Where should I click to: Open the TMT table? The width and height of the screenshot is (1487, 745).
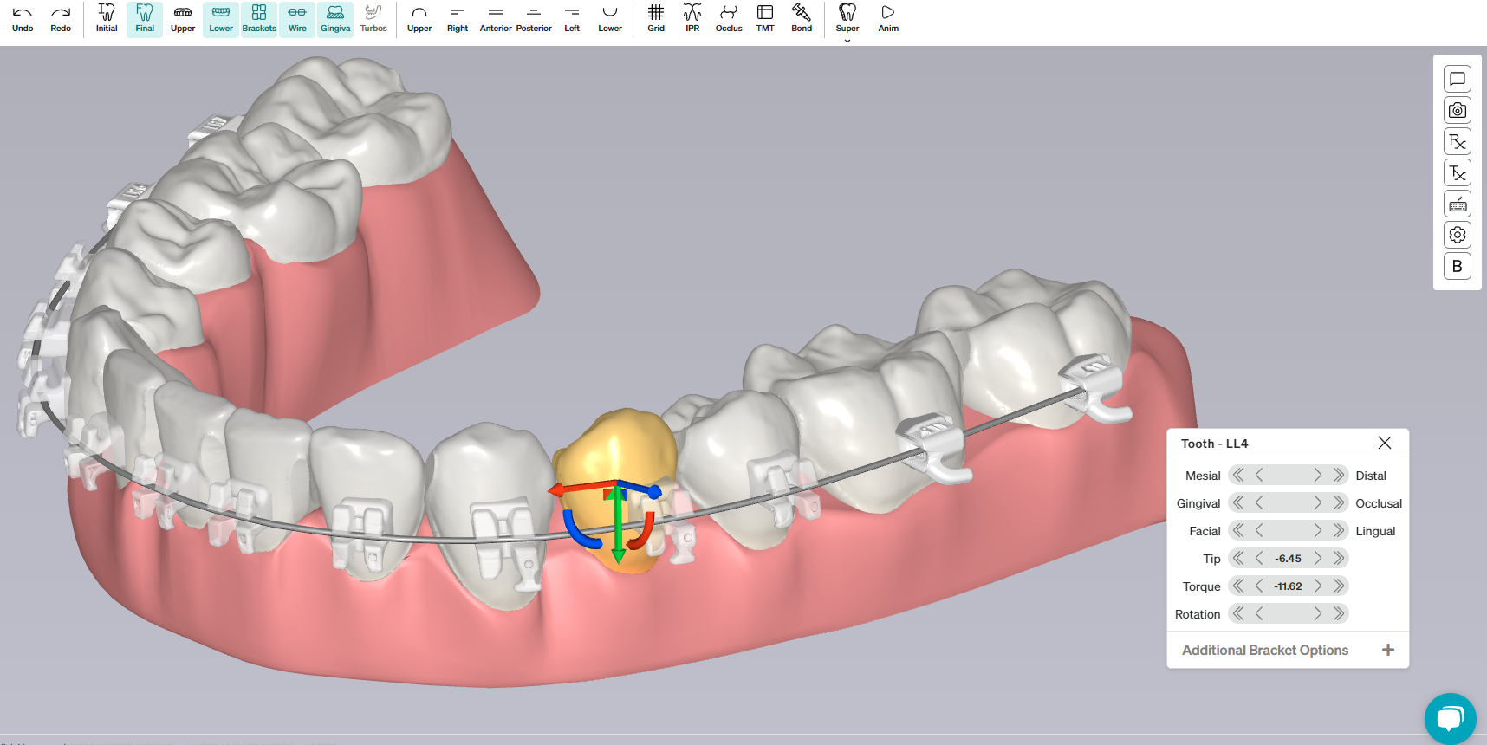tap(765, 19)
